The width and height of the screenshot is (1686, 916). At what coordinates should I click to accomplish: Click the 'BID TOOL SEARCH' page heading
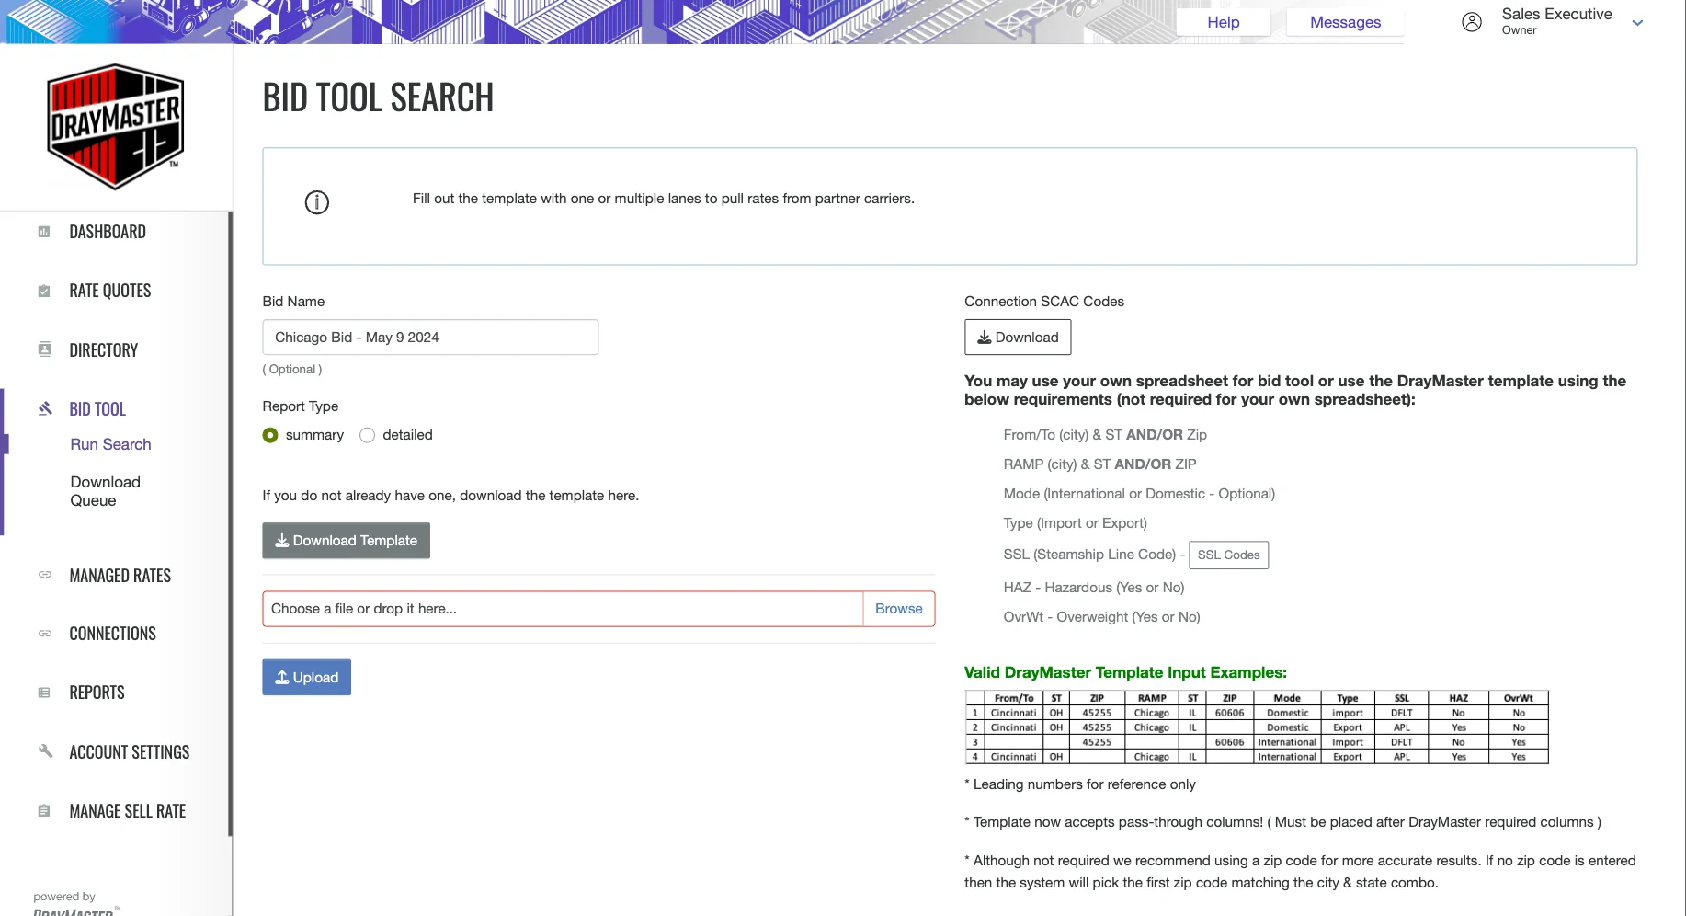[x=378, y=97]
